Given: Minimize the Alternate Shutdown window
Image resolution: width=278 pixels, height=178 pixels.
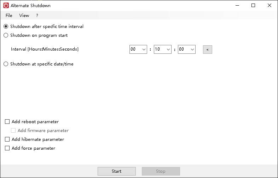Looking at the screenshot, I should (x=237, y=5).
